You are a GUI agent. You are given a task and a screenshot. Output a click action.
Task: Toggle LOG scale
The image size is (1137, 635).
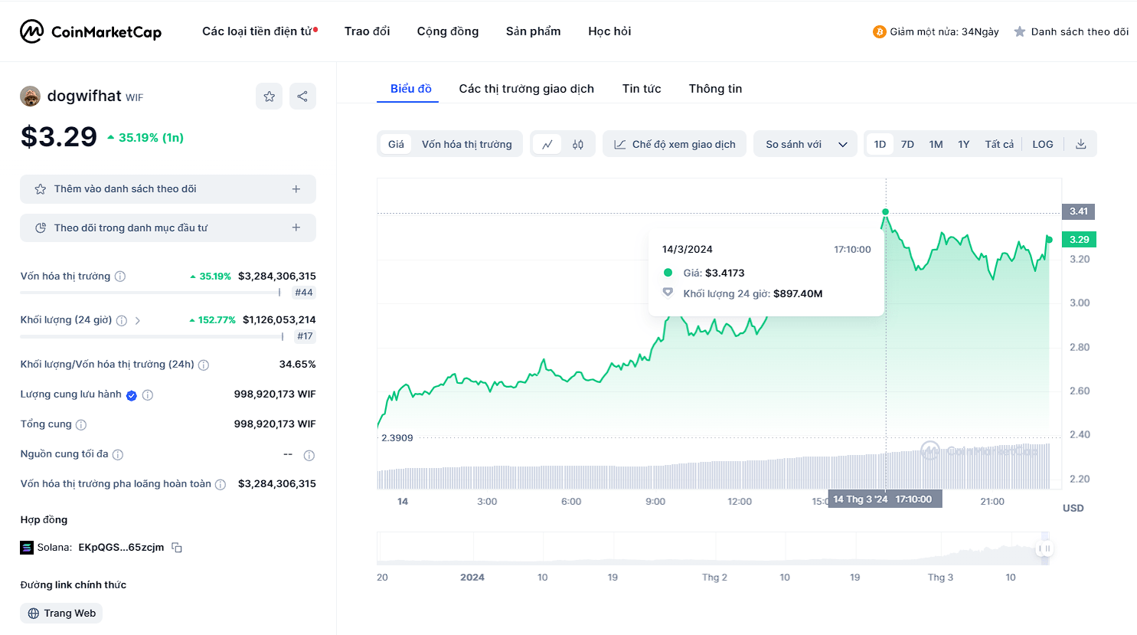(x=1043, y=144)
